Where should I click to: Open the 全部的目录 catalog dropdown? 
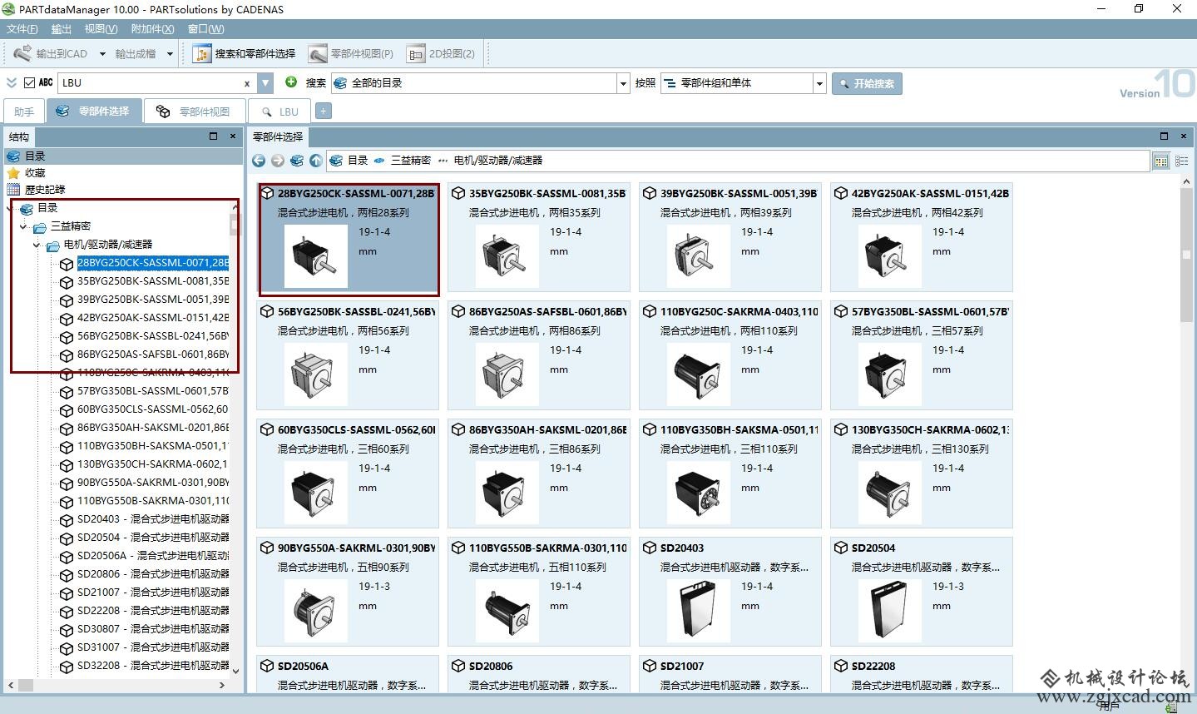pyautogui.click(x=623, y=83)
